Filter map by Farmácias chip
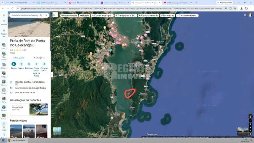The height and width of the screenshot is (143, 254). (x=167, y=15)
